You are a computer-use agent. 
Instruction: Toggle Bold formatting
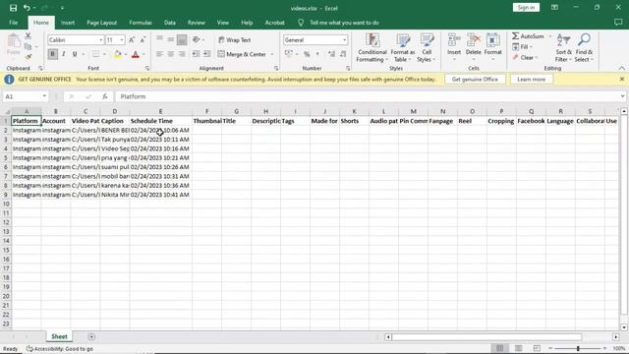tap(52, 54)
